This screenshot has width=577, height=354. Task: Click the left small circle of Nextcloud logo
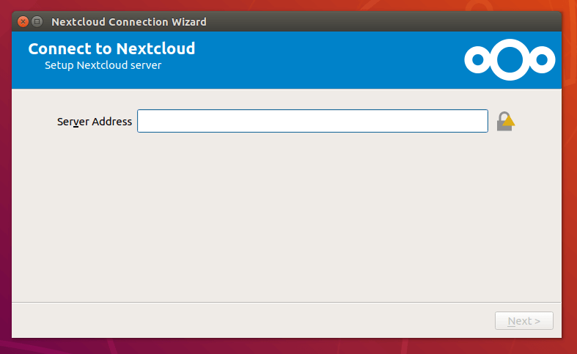[x=478, y=60]
